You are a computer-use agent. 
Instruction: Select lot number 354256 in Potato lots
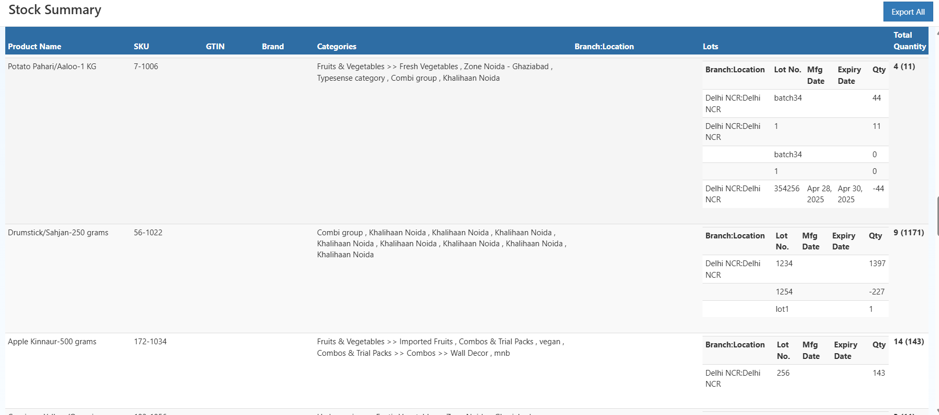point(786,189)
